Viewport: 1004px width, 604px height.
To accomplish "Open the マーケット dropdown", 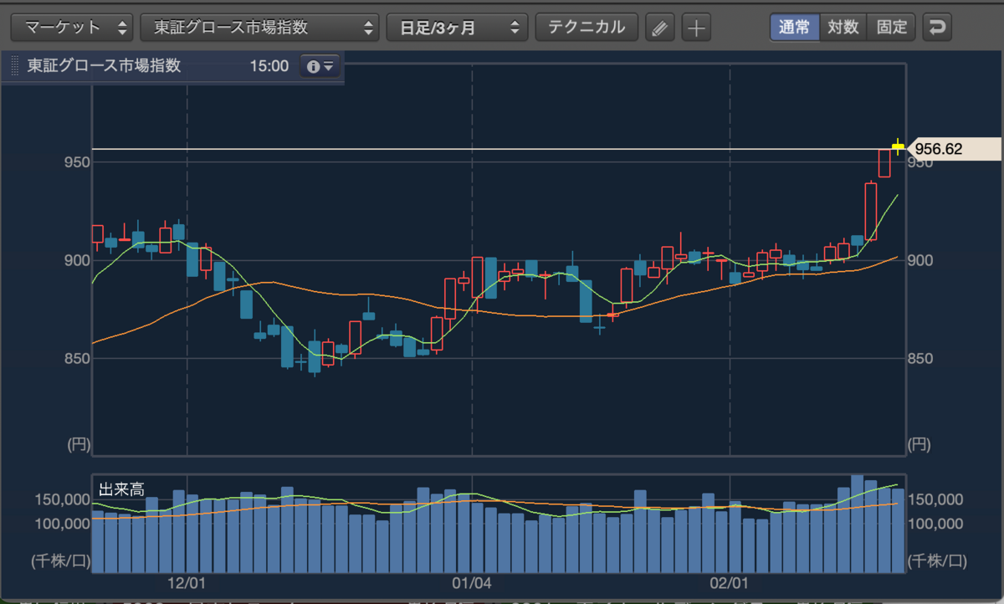I will [x=71, y=27].
